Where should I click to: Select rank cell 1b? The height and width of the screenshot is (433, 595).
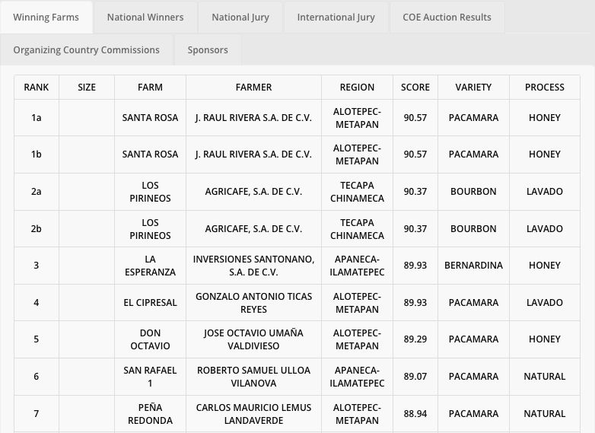37,154
